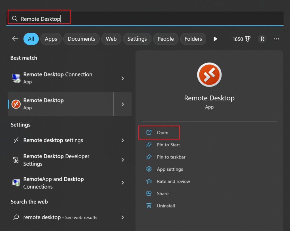The height and width of the screenshot is (231, 290).
Task: Expand the Remote Desktop Connection result chevron
Action: point(123,78)
